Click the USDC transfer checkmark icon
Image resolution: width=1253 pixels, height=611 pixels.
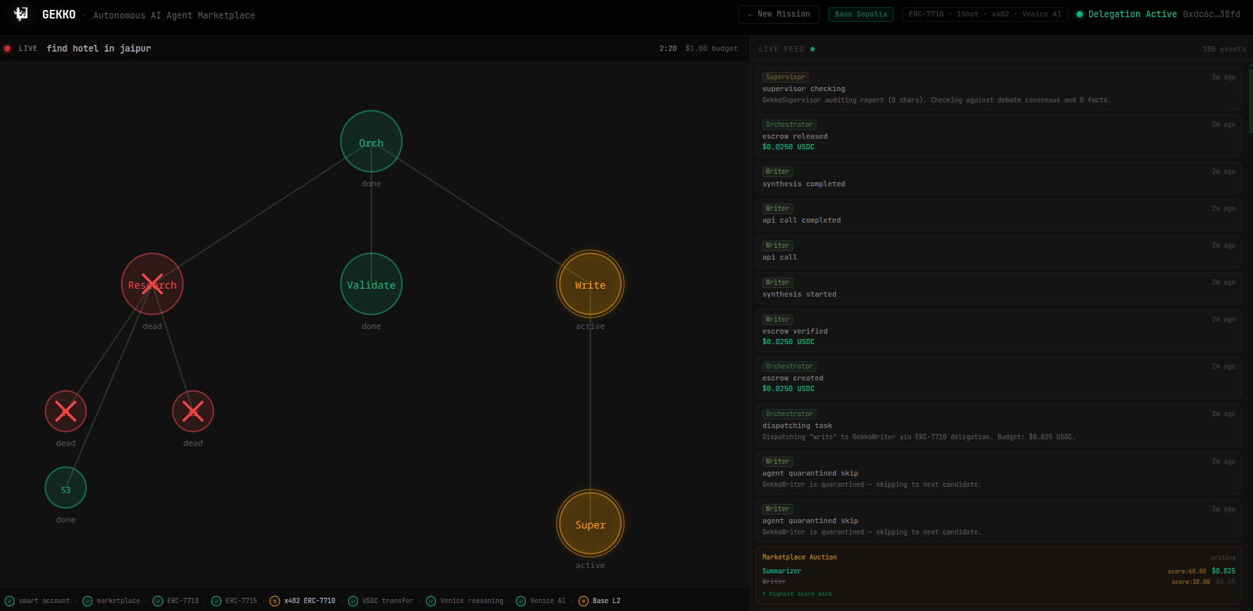pyautogui.click(x=353, y=600)
